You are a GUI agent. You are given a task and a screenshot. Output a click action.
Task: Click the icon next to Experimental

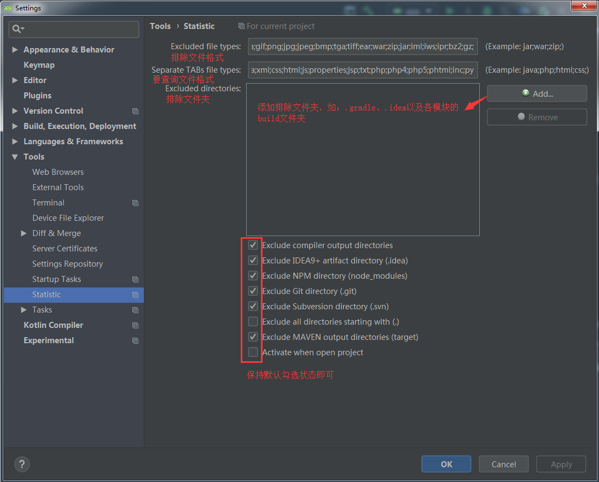point(135,340)
